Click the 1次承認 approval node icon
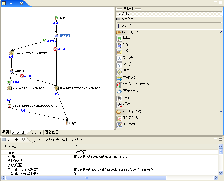The height and width of the screenshot is (181, 224). tap(57, 35)
